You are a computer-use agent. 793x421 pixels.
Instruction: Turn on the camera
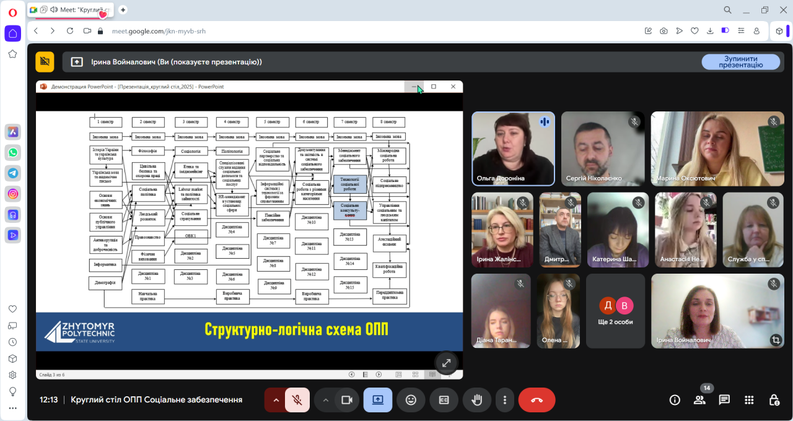pyautogui.click(x=347, y=400)
